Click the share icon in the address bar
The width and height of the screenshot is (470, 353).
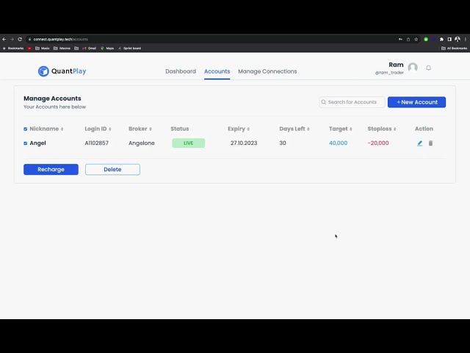tap(408, 39)
